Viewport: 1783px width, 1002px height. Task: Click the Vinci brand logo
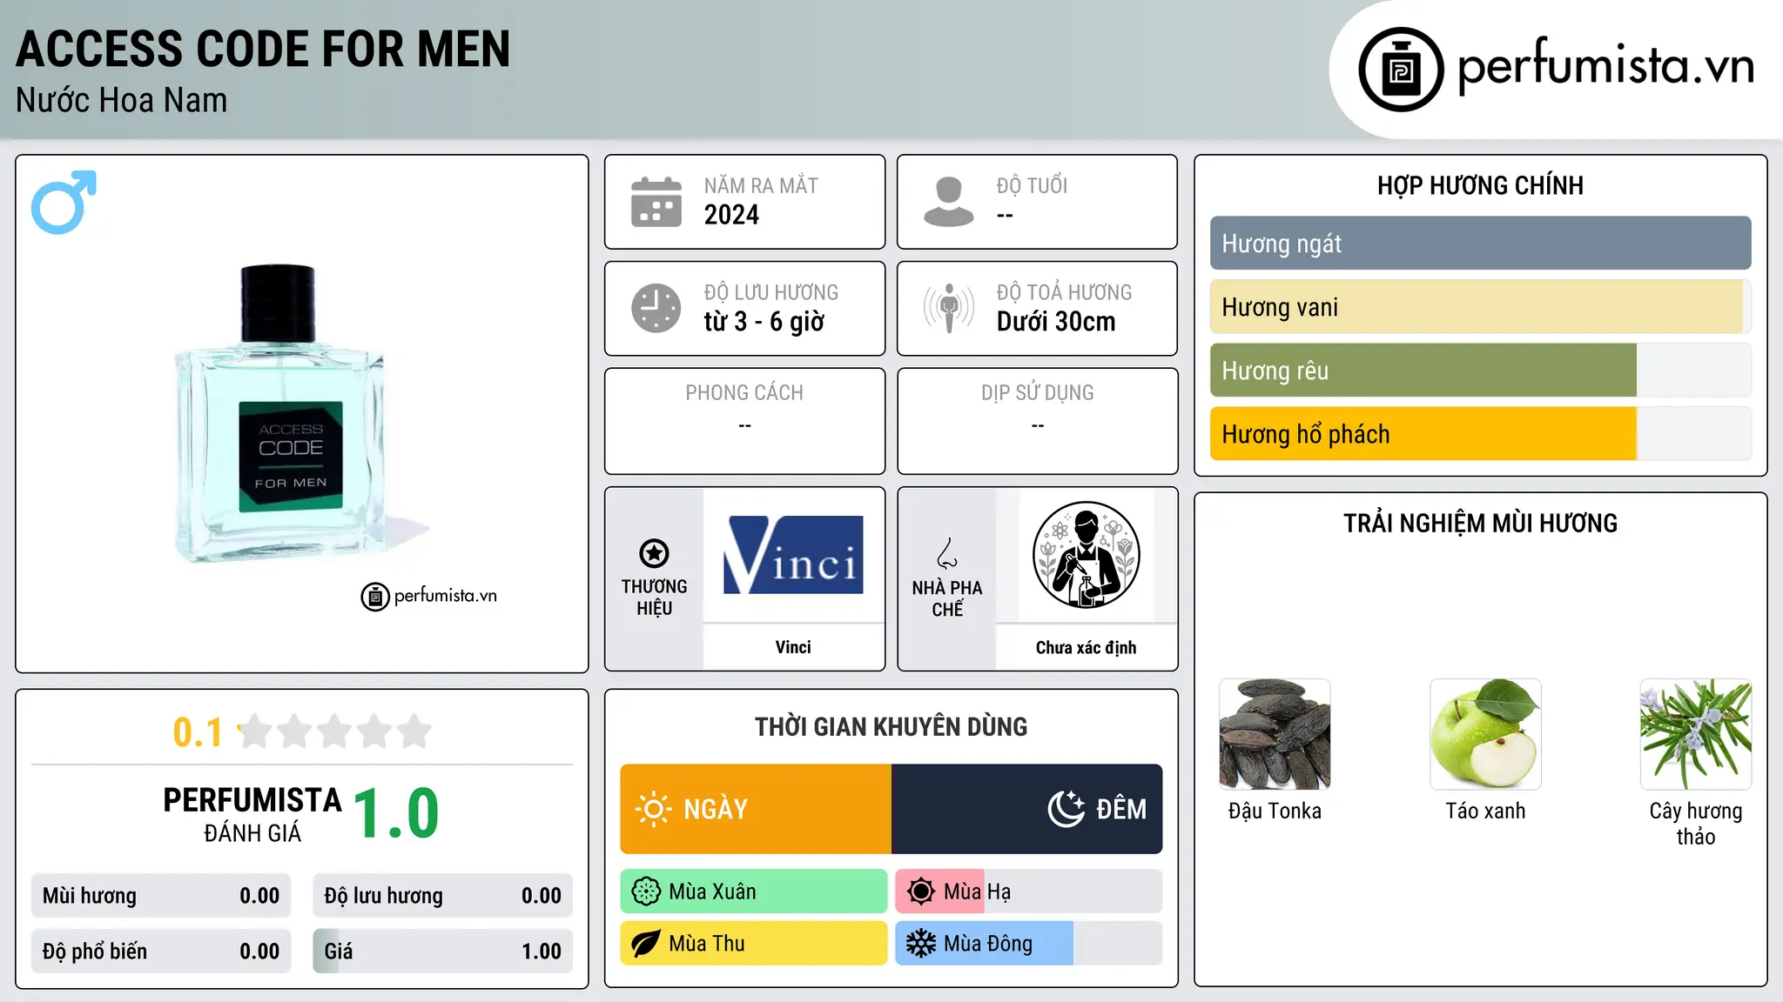(793, 555)
